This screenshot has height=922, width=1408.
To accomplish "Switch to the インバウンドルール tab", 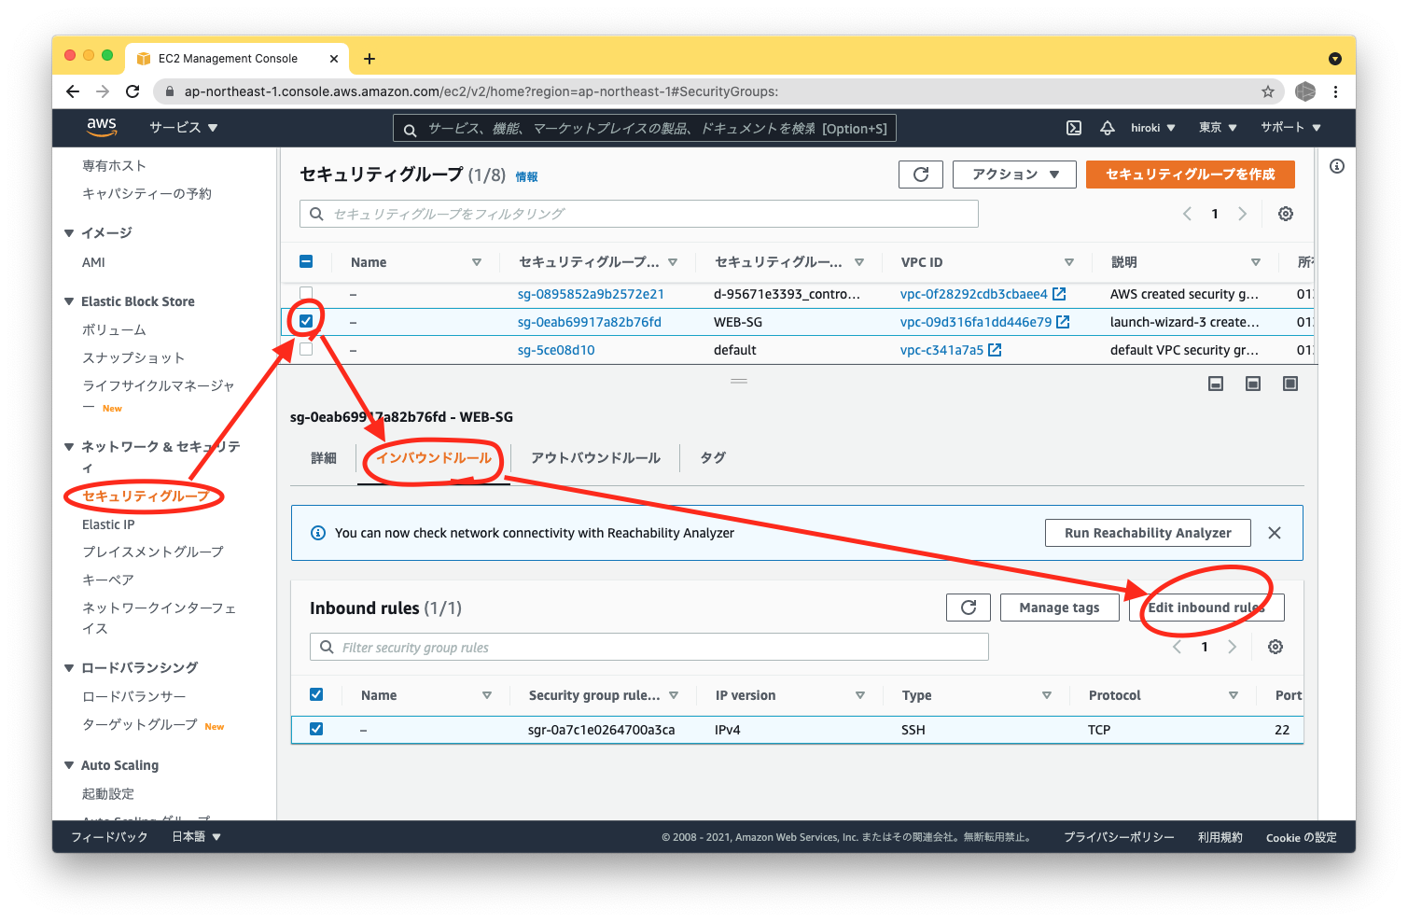I will pyautogui.click(x=434, y=458).
